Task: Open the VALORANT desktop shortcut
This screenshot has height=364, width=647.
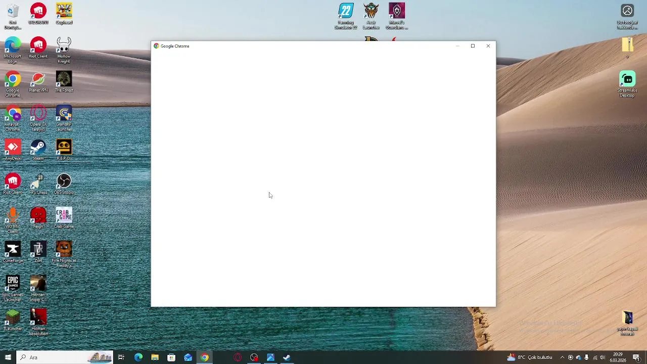Action: pyautogui.click(x=38, y=14)
